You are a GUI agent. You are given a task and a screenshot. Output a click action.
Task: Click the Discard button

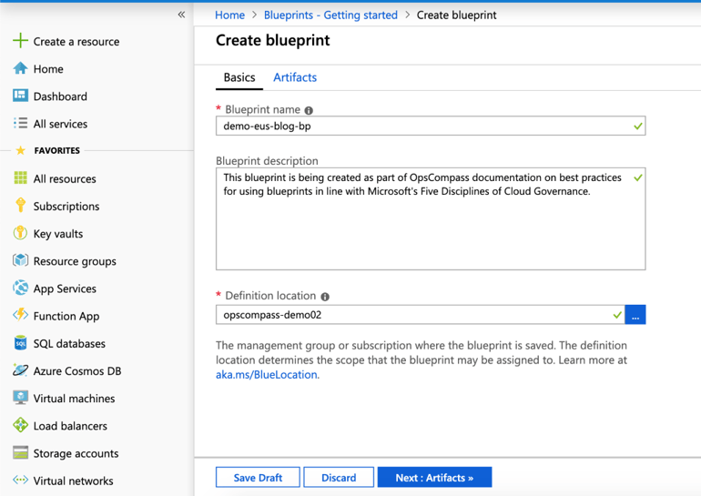339,477
